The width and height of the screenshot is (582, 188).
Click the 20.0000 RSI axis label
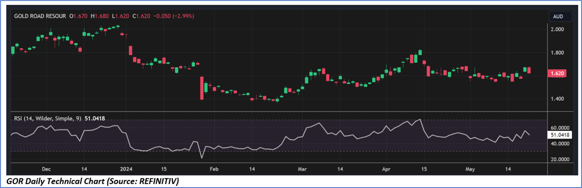559,159
